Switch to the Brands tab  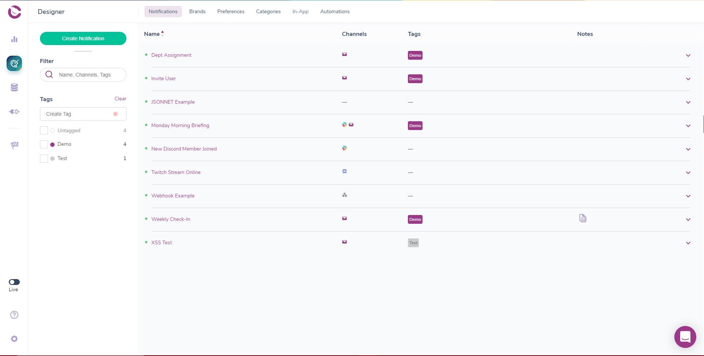(197, 12)
